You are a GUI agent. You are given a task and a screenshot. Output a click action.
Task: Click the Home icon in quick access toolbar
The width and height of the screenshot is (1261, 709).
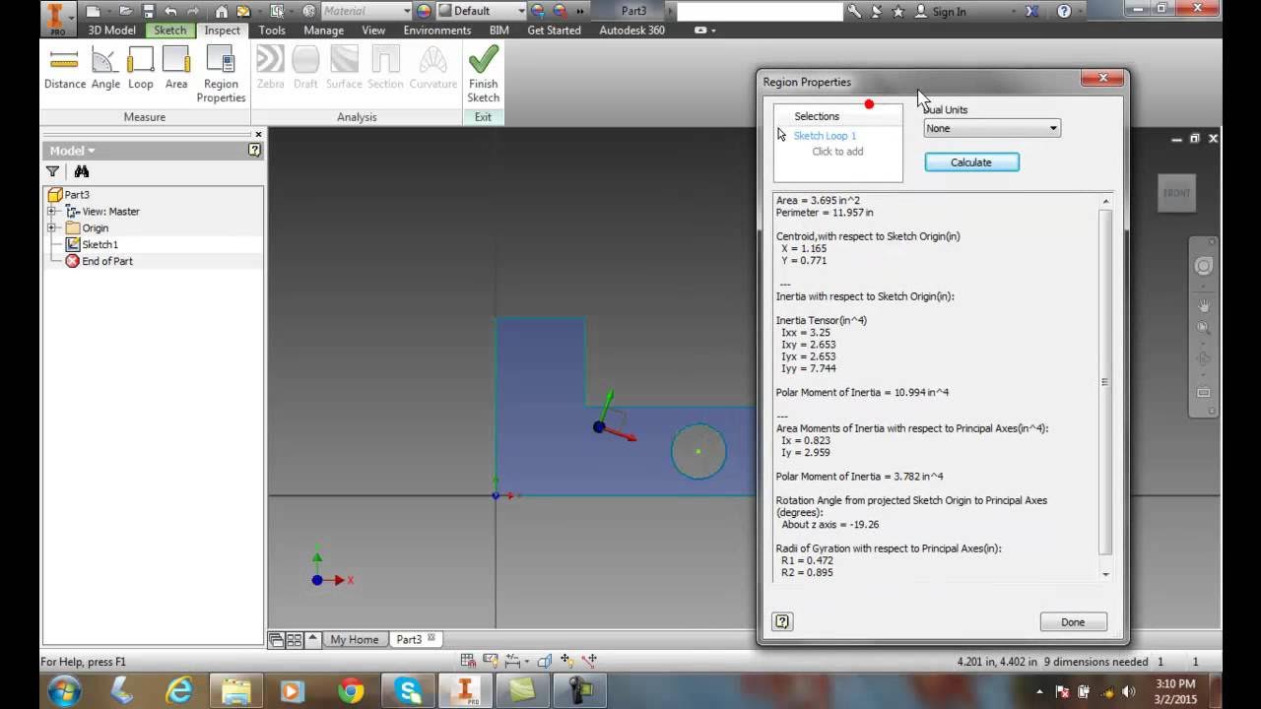(x=222, y=12)
